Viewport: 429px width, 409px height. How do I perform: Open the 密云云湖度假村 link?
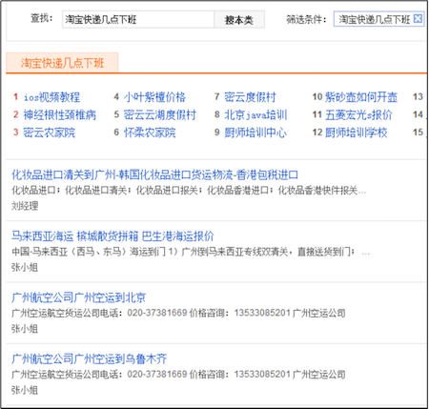[159, 114]
